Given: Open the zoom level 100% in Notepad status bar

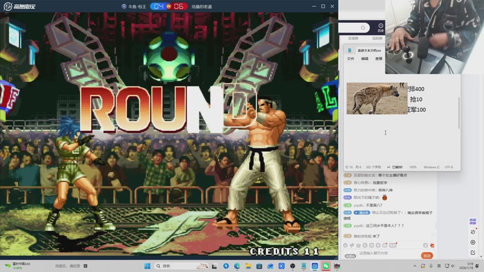Looking at the screenshot, I should (413, 167).
